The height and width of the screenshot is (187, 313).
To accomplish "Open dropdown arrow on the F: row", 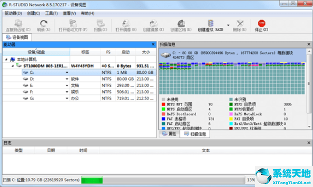I will [67, 92].
